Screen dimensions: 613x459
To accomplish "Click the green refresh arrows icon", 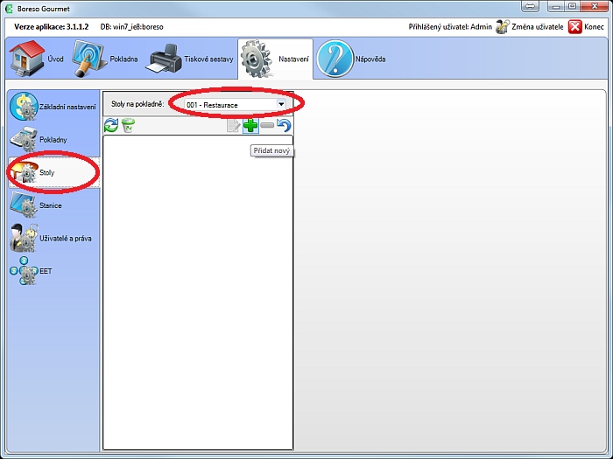I will (111, 127).
